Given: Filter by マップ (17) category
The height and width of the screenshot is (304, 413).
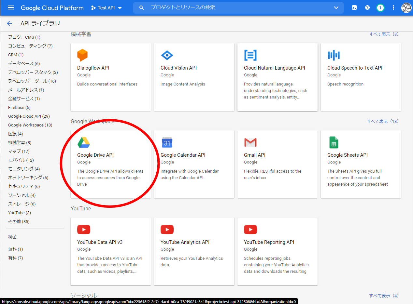Looking at the screenshot, I should pos(19,151).
